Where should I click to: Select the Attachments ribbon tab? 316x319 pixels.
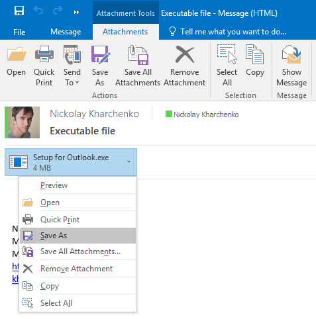[125, 32]
